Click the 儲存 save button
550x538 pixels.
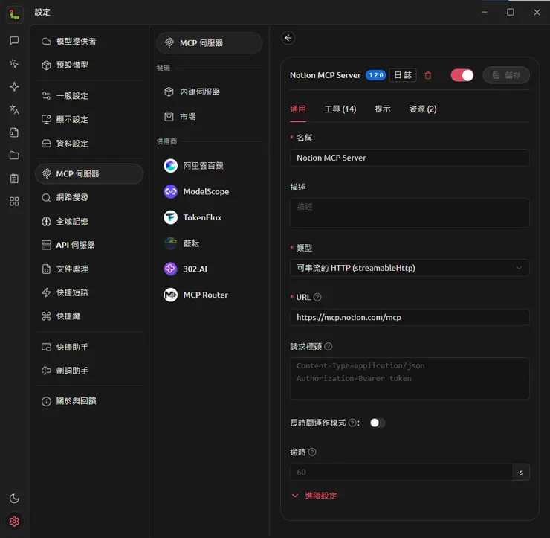click(x=506, y=75)
